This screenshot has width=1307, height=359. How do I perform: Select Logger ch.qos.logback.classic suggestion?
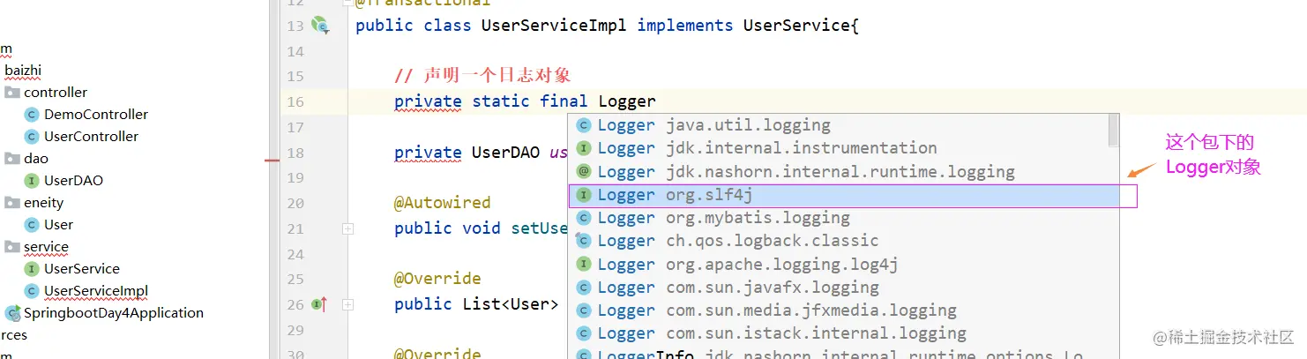click(843, 241)
